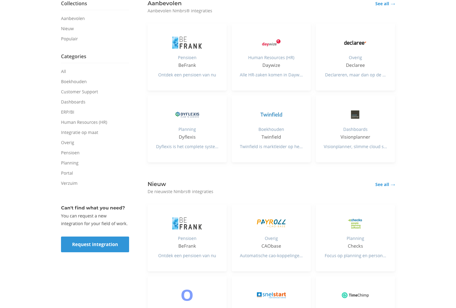Click the Snelstart logo

[271, 295]
